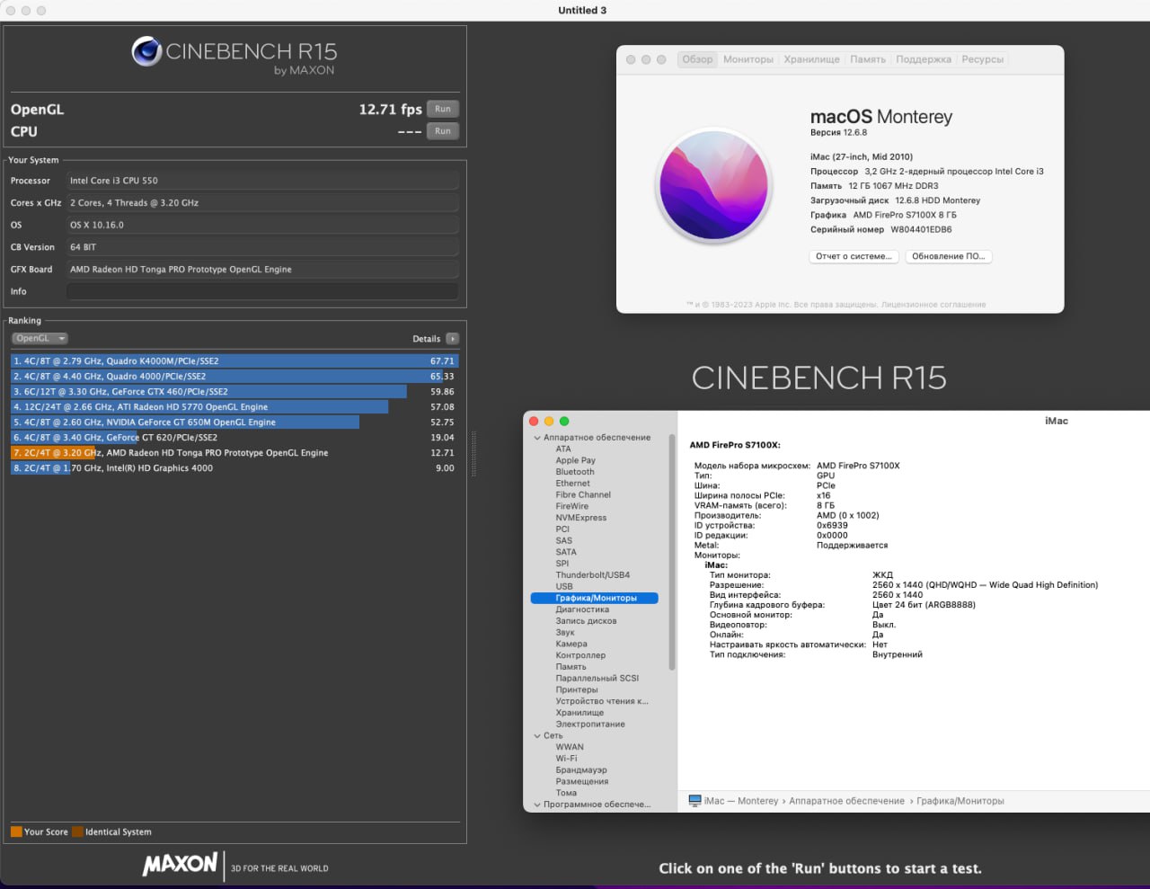Image resolution: width=1150 pixels, height=889 pixels.
Task: Select ranking row 5 GeForce GT 650M
Action: coord(234,422)
